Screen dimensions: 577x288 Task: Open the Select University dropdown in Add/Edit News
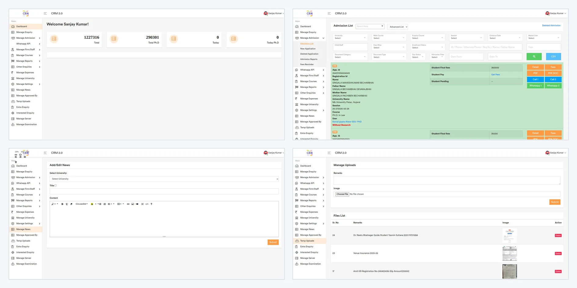164,179
